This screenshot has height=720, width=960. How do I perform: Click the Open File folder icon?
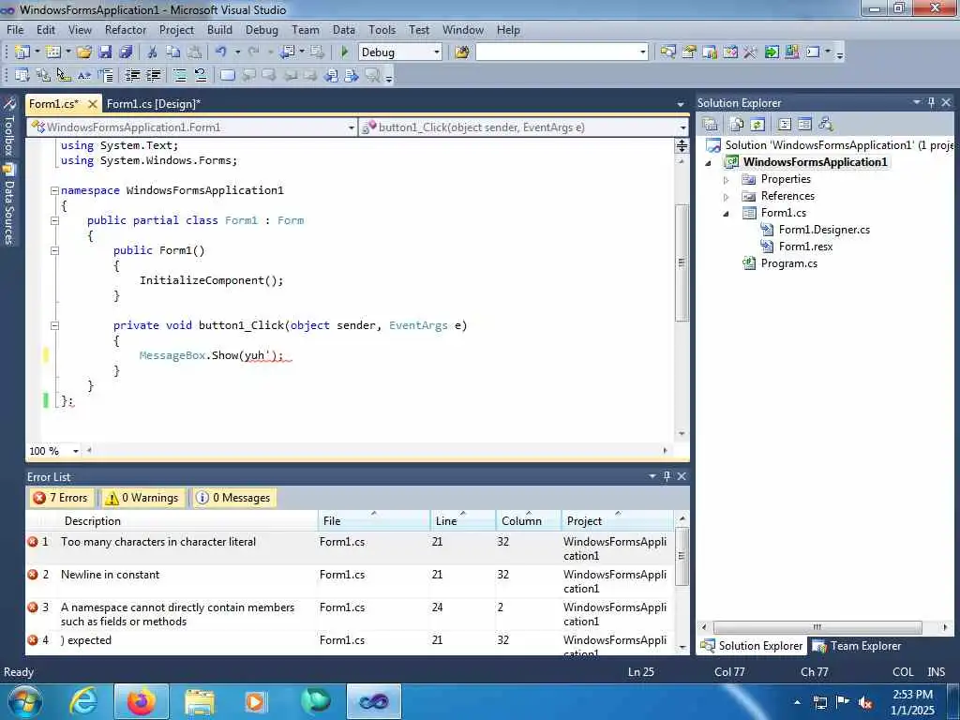point(83,52)
